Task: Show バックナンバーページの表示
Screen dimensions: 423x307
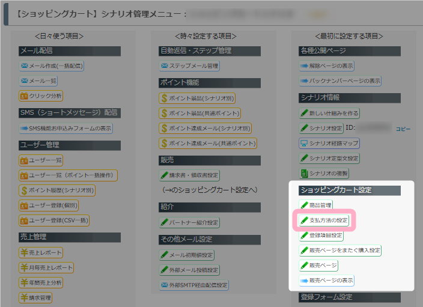Action: coord(340,81)
